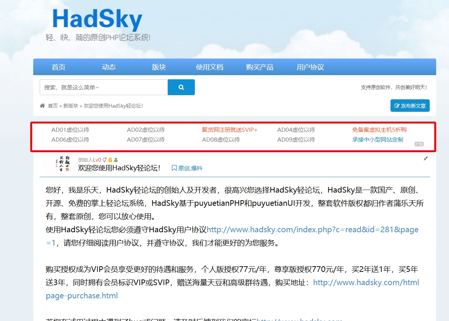Viewport: 449px width, 321px height.
Task: Click the collapse arrows icon beside post
Action: [426, 158]
